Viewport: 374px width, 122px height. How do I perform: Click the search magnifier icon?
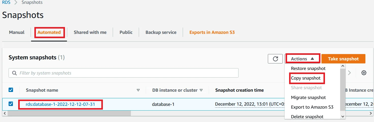pyautogui.click(x=14, y=73)
